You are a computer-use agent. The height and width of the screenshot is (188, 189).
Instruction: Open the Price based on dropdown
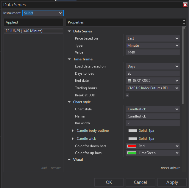[x=152, y=38]
